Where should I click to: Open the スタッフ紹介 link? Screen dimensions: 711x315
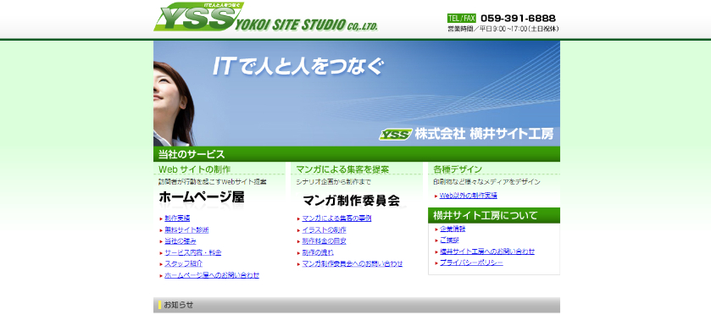click(184, 264)
